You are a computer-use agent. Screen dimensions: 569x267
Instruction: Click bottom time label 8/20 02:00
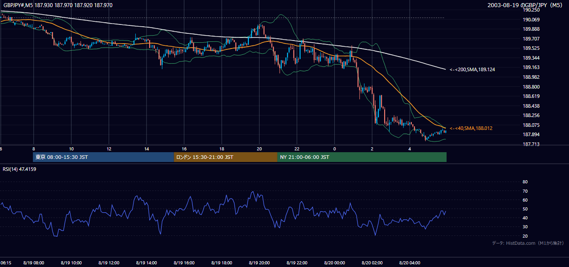pos(372,263)
